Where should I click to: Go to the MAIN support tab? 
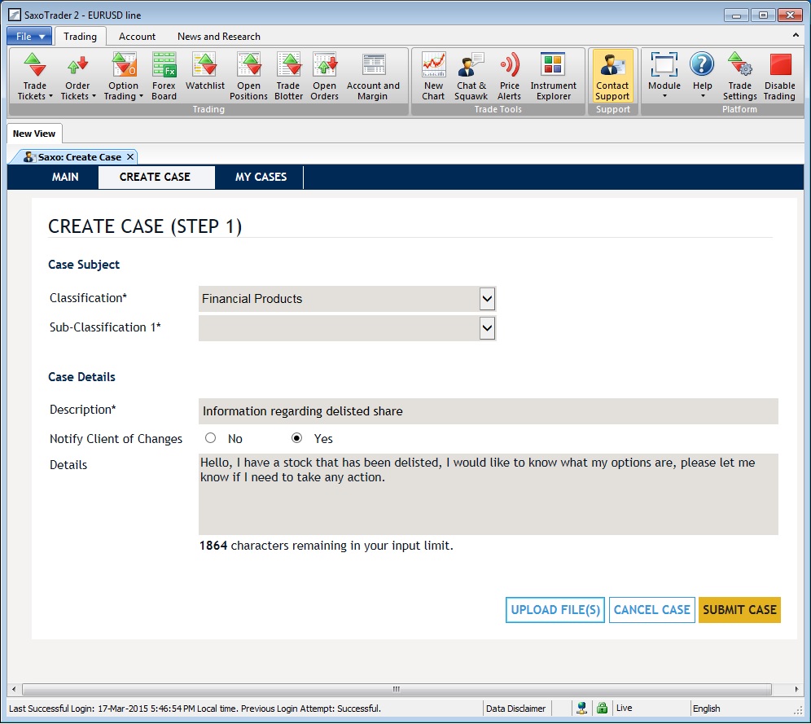[65, 177]
